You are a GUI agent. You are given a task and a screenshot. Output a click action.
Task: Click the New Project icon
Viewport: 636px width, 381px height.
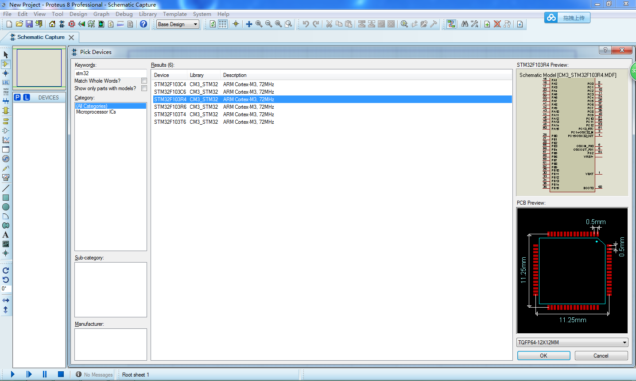point(9,24)
